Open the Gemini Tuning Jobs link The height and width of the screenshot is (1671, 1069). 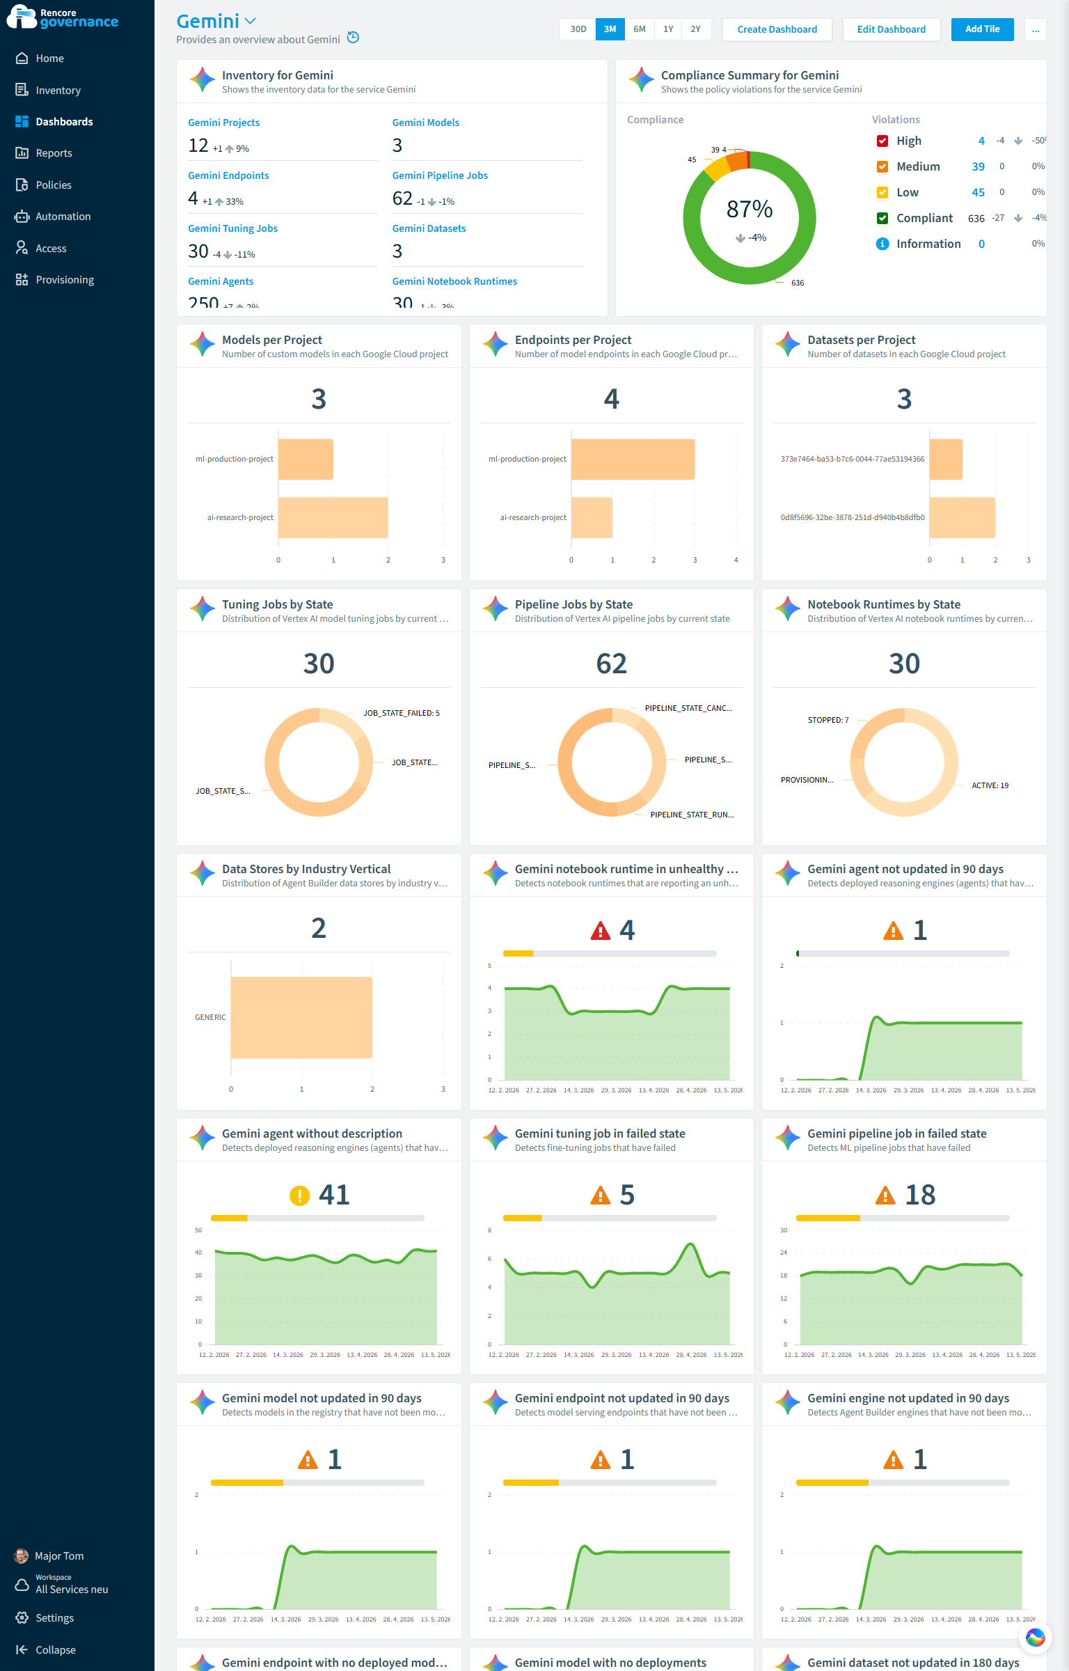[232, 228]
